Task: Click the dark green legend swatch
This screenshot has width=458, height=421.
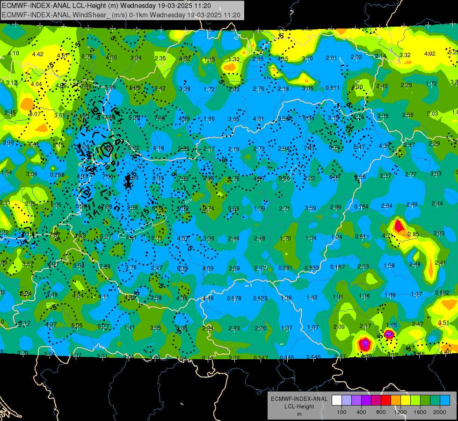Action: 425,400
